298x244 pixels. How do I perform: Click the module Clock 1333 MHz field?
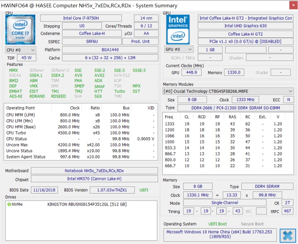tap(245, 100)
